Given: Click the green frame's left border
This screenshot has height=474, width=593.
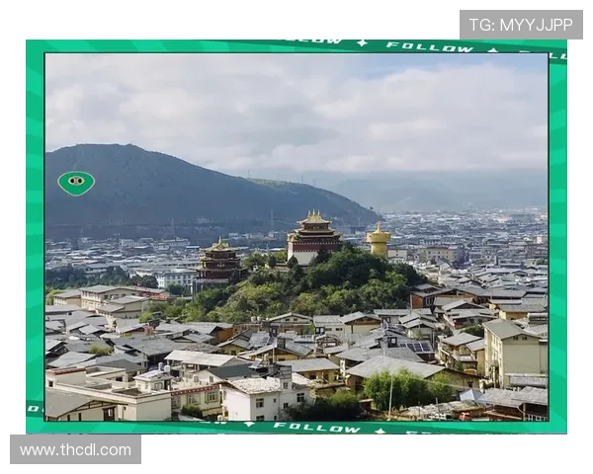Looking at the screenshot, I should click(34, 237).
